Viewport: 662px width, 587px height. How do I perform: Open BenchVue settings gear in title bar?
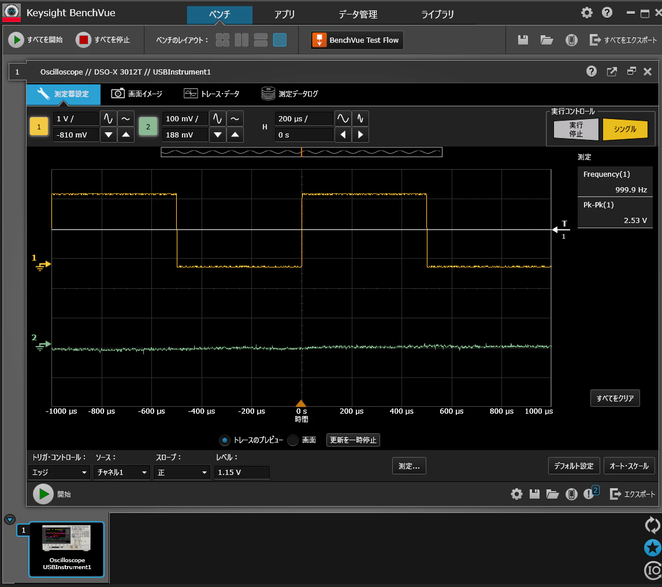pyautogui.click(x=587, y=13)
